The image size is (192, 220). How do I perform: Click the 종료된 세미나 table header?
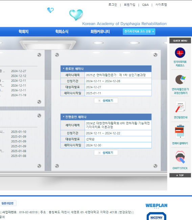pyautogui.click(x=106, y=69)
